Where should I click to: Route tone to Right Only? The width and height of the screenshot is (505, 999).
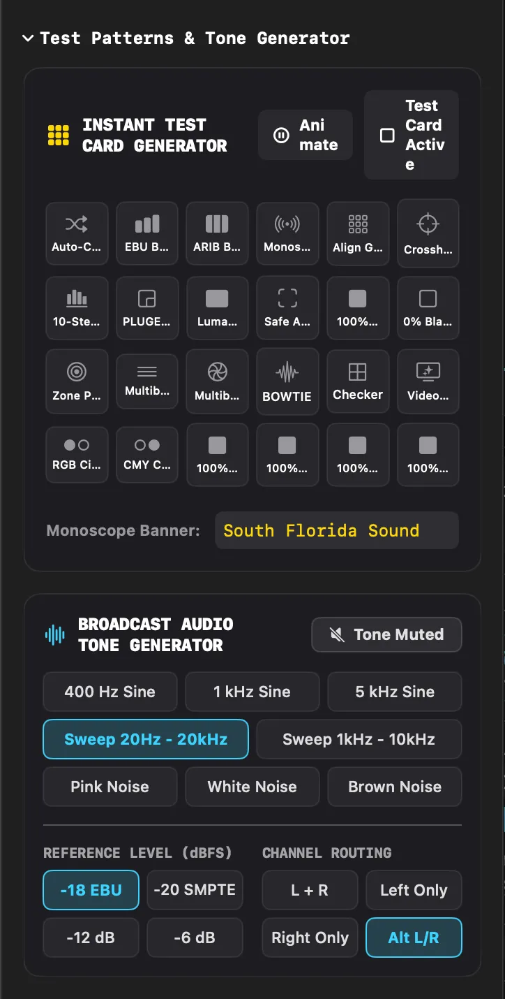310,938
